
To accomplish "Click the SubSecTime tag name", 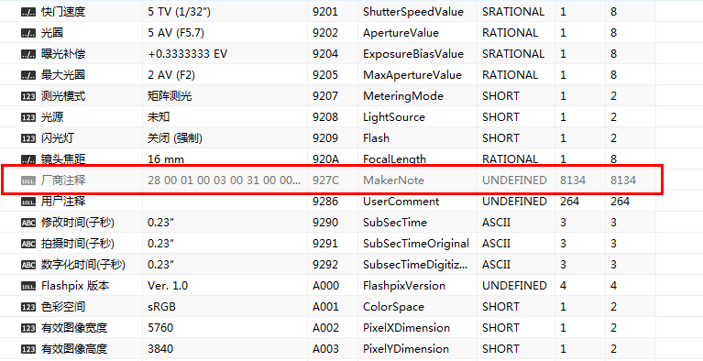I will click(x=394, y=223).
